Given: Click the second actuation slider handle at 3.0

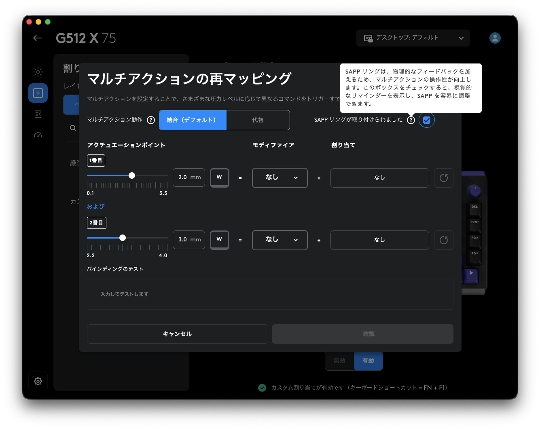Looking at the screenshot, I should pos(123,238).
